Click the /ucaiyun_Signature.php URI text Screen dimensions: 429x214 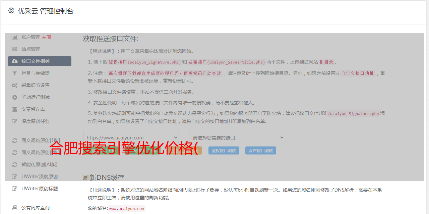354,114
